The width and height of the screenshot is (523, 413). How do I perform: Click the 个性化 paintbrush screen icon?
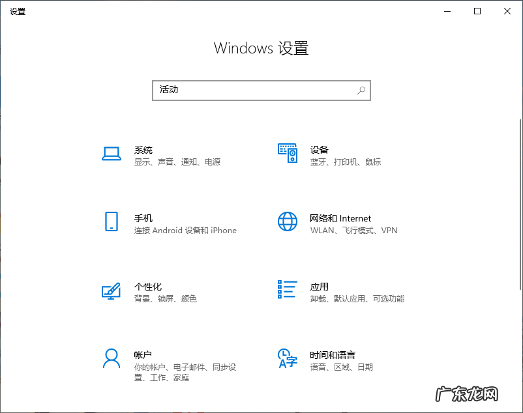tap(111, 291)
